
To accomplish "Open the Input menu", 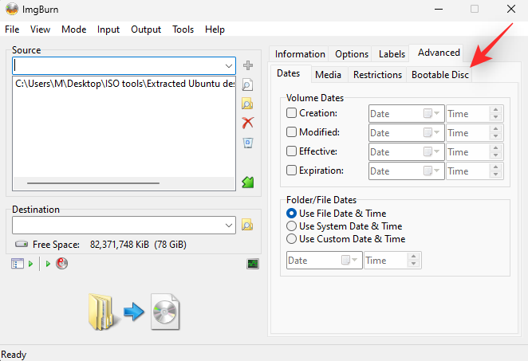I will click(x=108, y=29).
